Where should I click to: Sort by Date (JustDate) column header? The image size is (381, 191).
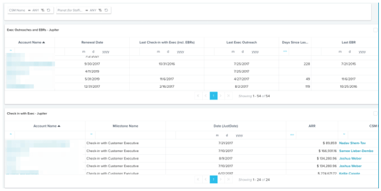pos(226,126)
